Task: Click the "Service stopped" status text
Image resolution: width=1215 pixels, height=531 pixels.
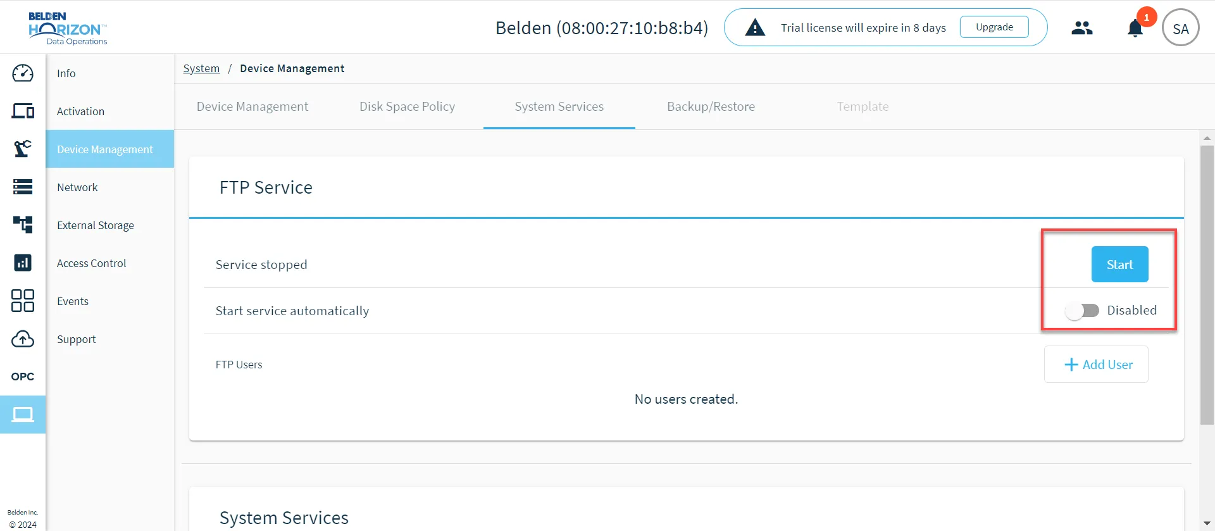Action: [x=261, y=265]
